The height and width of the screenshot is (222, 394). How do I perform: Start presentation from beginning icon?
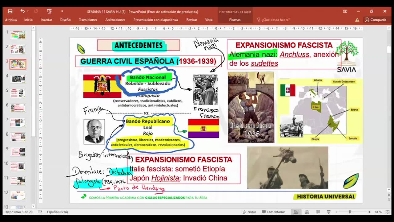49,11
